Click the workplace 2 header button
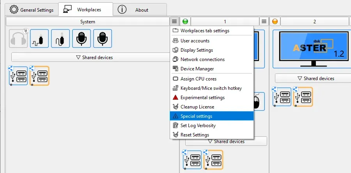 point(314,22)
